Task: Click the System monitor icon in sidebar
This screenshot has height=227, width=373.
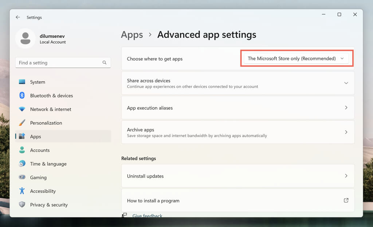Action: (x=22, y=82)
